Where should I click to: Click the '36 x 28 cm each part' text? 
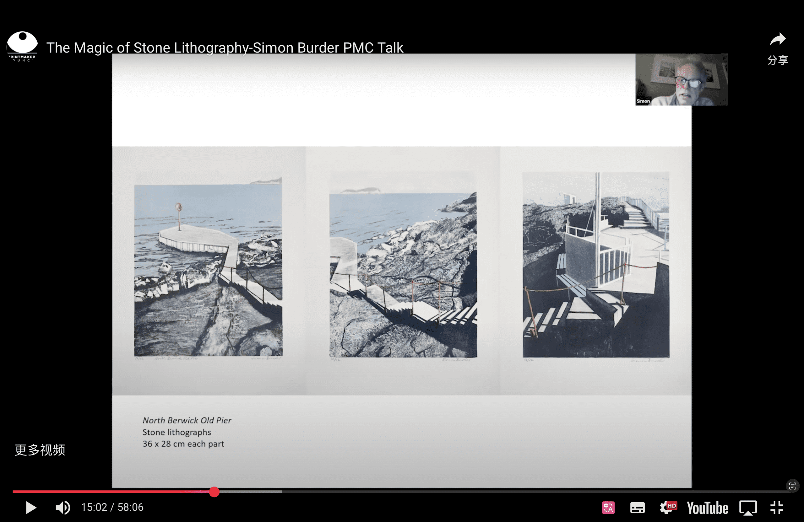(183, 444)
